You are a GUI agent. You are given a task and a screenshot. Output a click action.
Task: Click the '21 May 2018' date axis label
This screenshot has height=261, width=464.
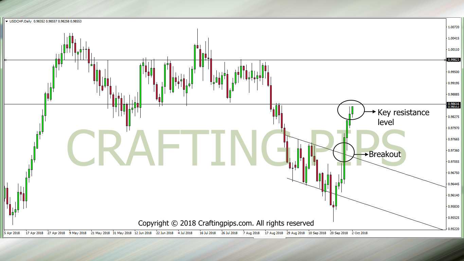100,233
